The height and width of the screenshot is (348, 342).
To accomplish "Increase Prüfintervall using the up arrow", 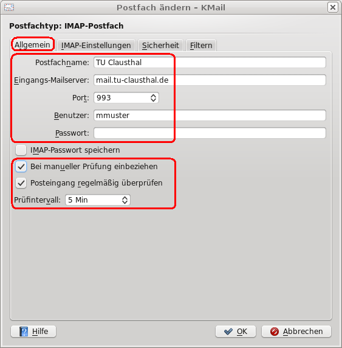I will pos(125,198).
